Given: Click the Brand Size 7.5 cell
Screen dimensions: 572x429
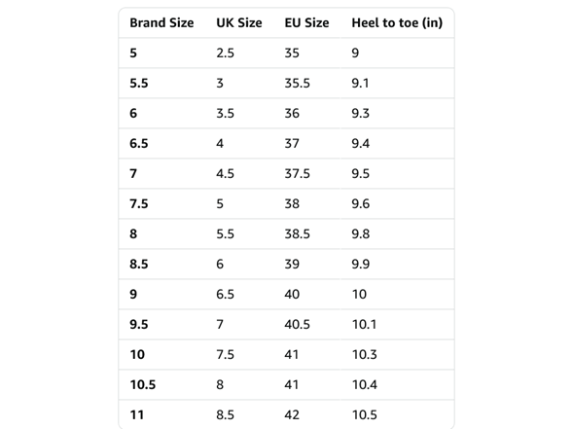Looking at the screenshot, I should (x=138, y=203).
